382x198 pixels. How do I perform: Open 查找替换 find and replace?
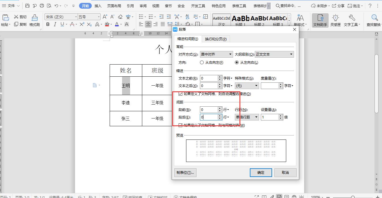(x=374, y=20)
